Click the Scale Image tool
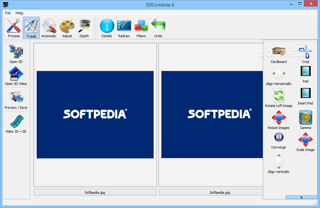This screenshot has width=320, height=208. (x=305, y=142)
